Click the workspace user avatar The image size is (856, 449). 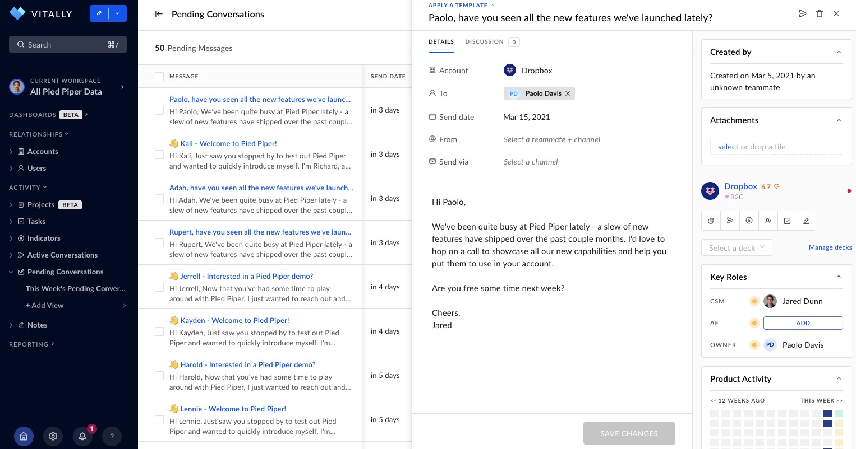coord(17,86)
